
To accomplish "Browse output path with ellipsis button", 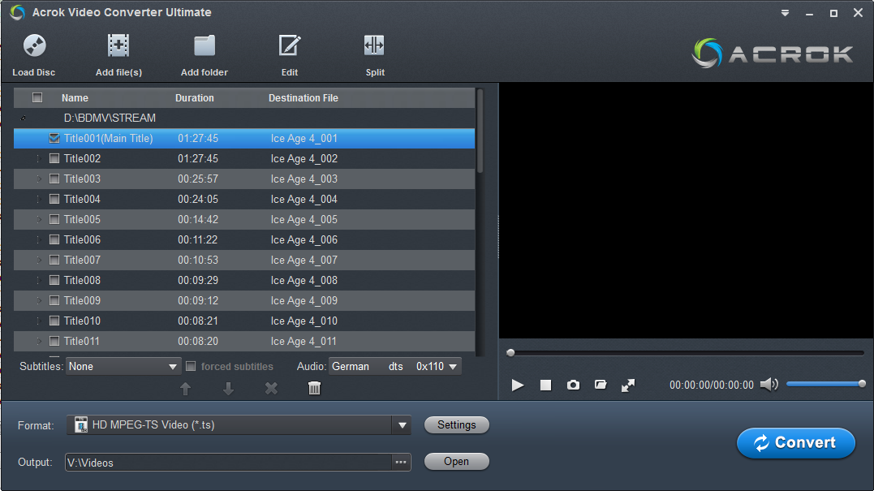I will point(401,462).
